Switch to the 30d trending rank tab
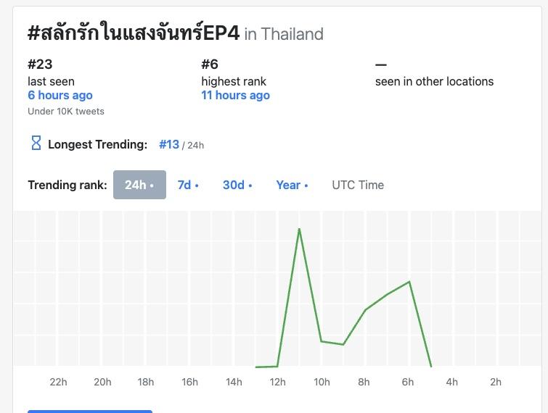548x413 pixels. (x=237, y=185)
